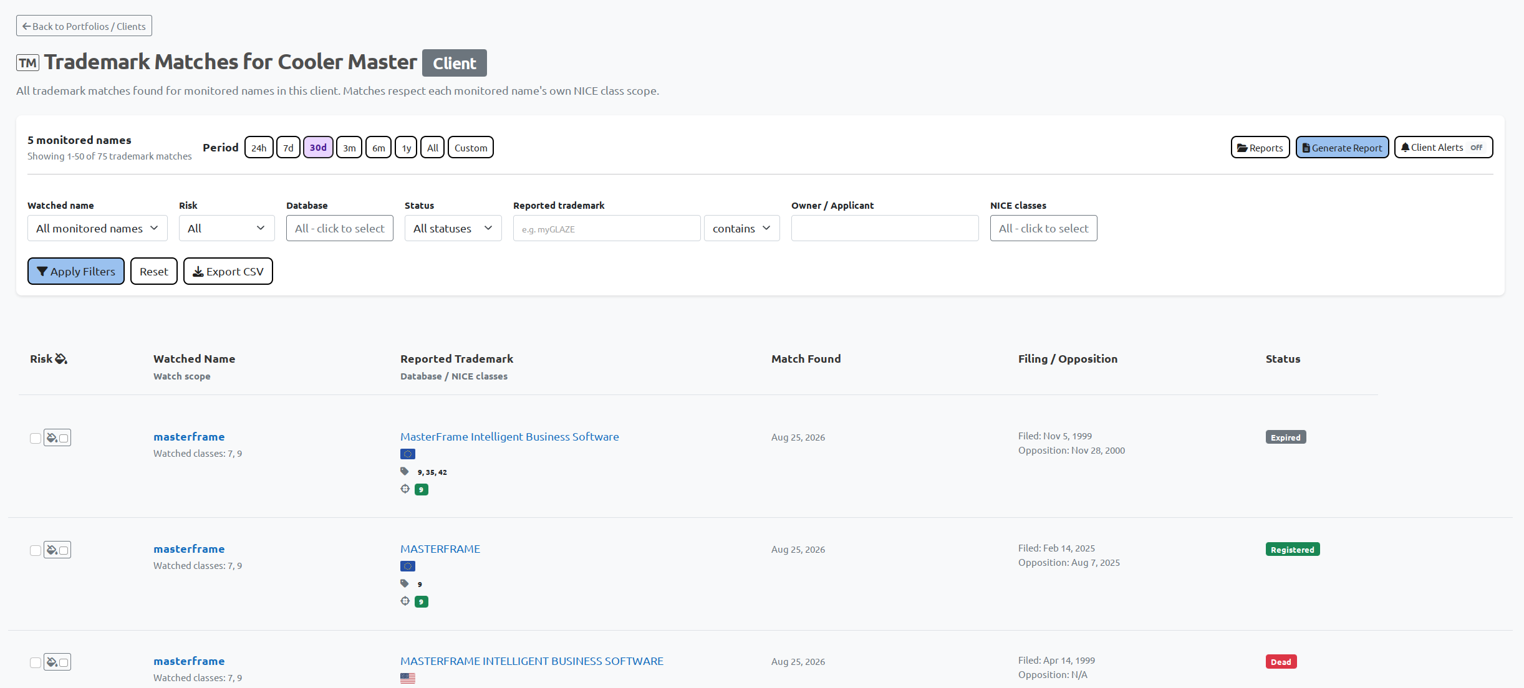Tick the checkbox for the Expired MasterFrame row
Image resolution: width=1524 pixels, height=688 pixels.
(36, 438)
